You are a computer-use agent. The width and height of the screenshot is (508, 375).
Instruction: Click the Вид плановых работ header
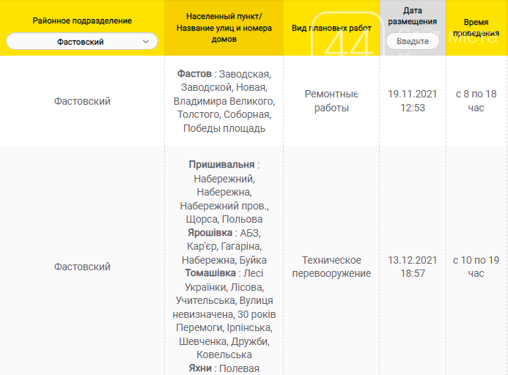pyautogui.click(x=331, y=27)
